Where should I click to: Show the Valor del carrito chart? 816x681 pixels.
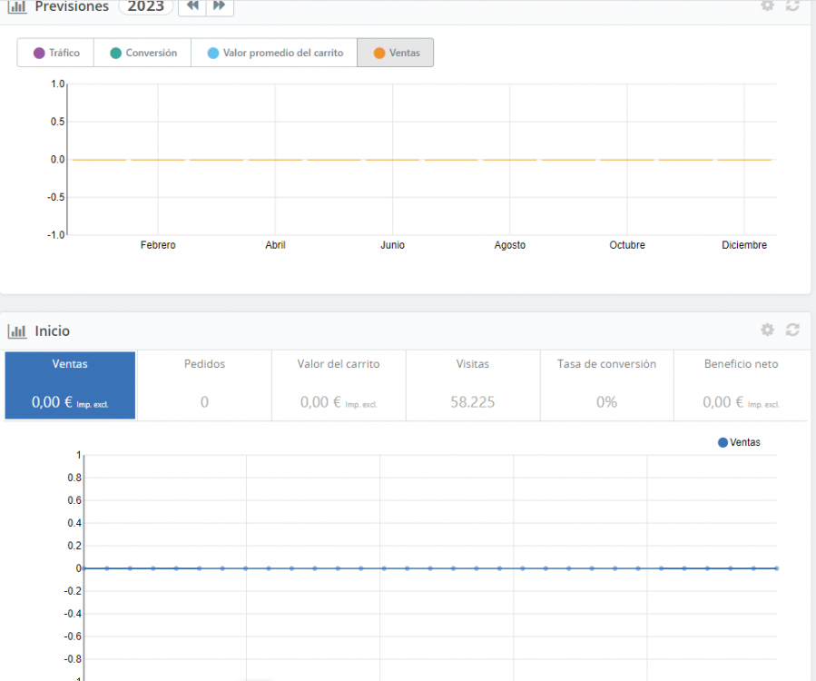point(339,385)
